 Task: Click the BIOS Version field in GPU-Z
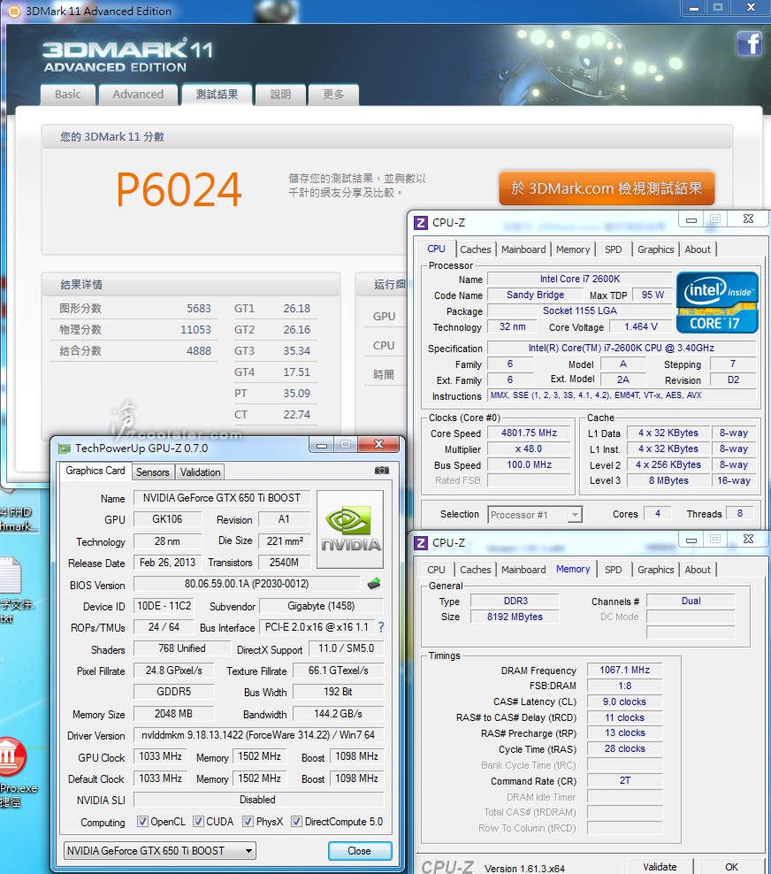[x=247, y=584]
